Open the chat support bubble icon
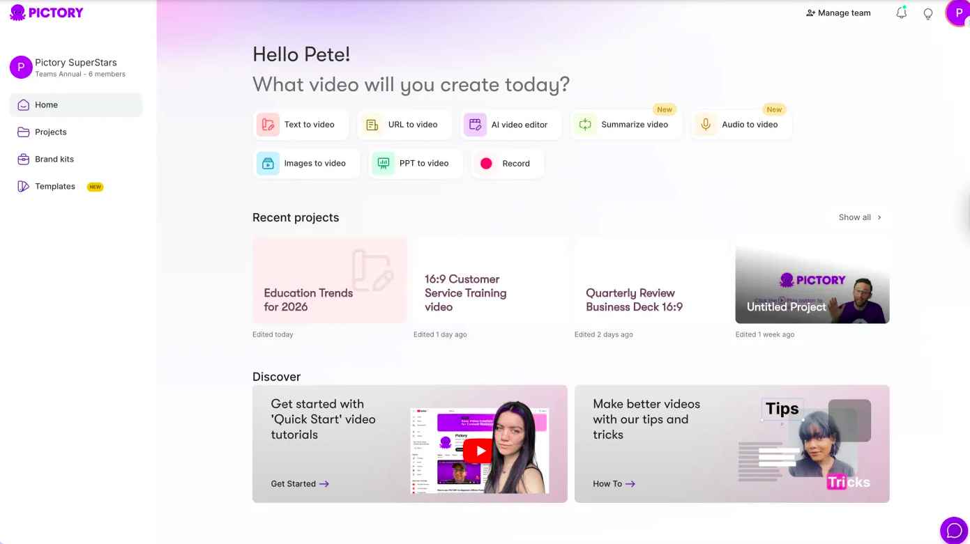970x544 pixels. (954, 531)
